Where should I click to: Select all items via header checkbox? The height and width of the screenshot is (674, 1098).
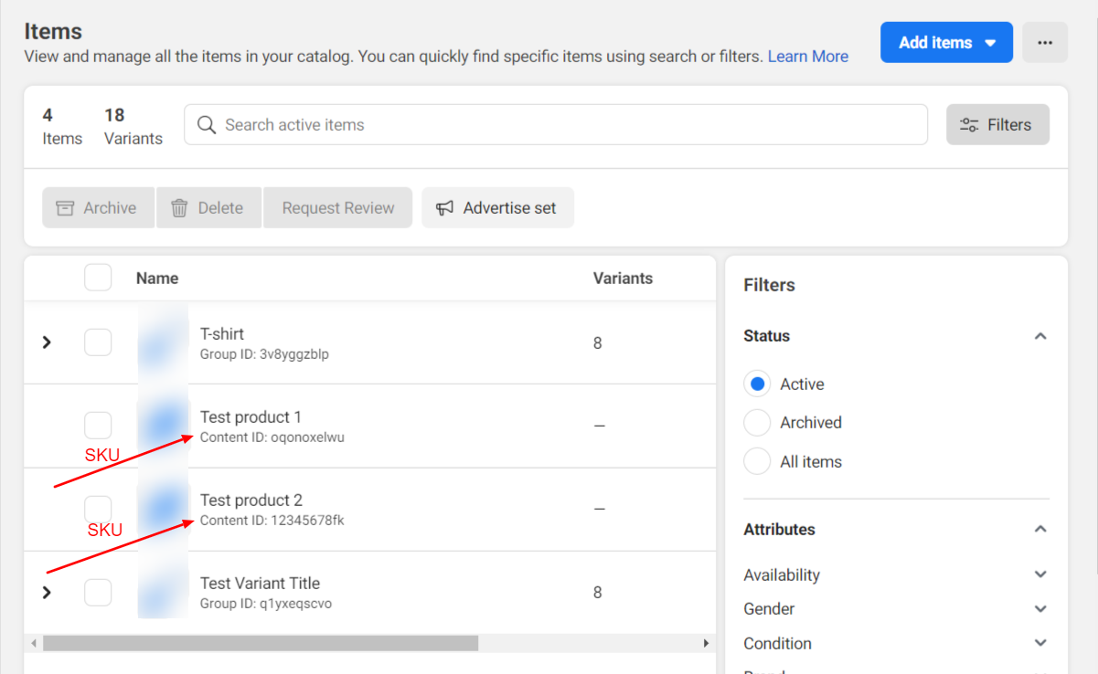click(98, 278)
